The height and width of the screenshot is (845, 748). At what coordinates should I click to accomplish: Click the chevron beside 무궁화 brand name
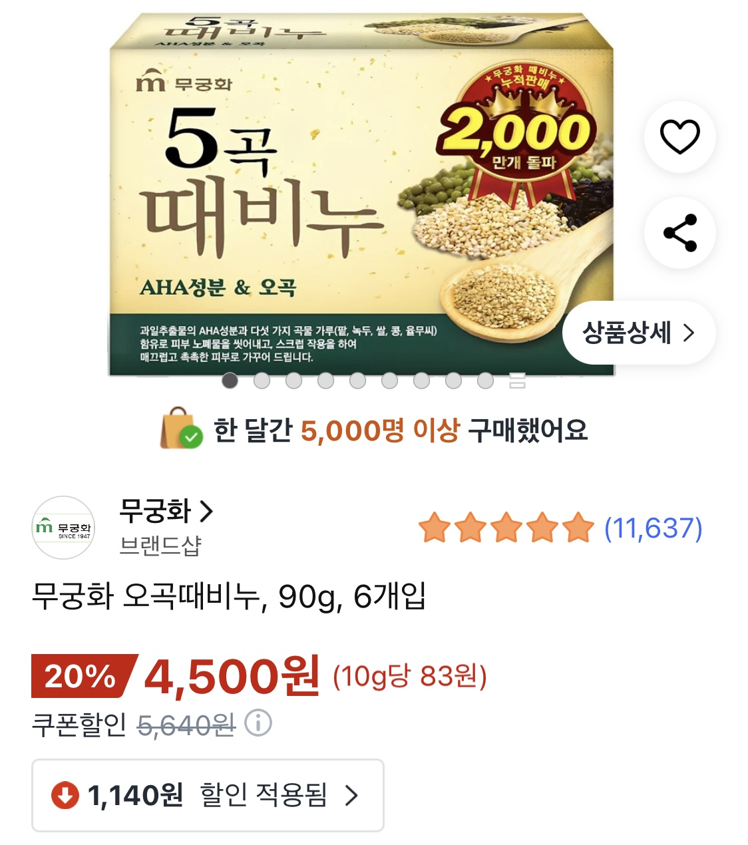[207, 512]
